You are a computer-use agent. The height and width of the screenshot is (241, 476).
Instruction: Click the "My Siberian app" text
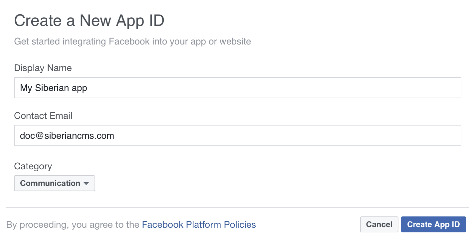[x=54, y=88]
